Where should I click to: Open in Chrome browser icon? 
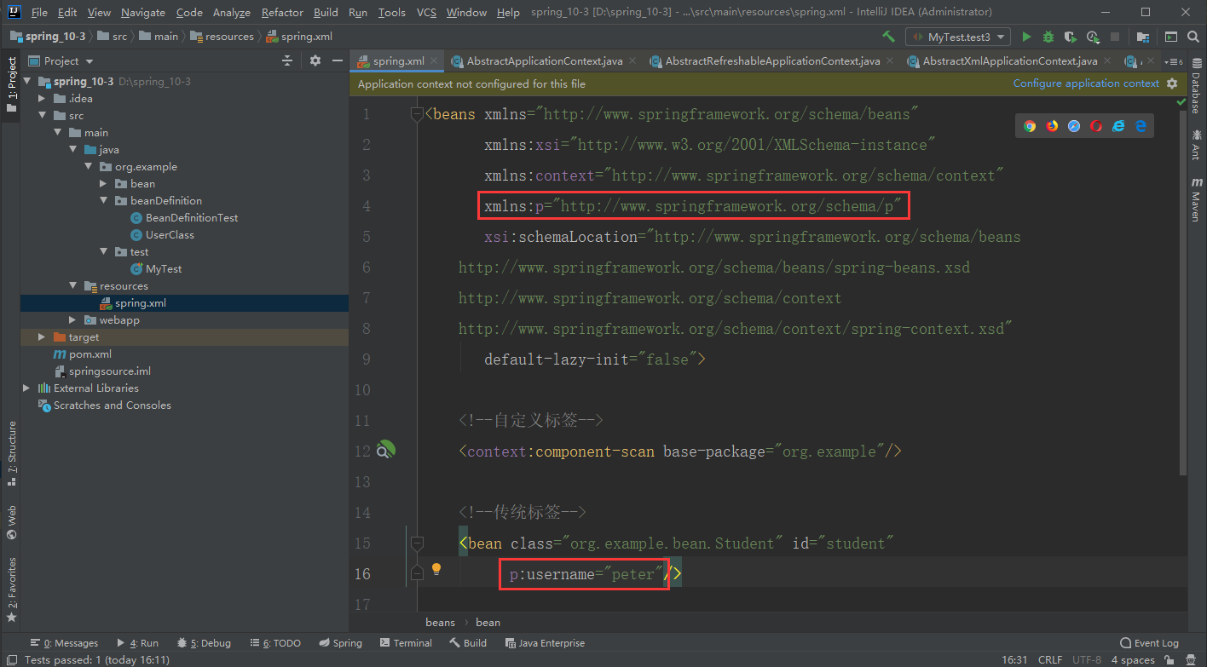click(1030, 126)
